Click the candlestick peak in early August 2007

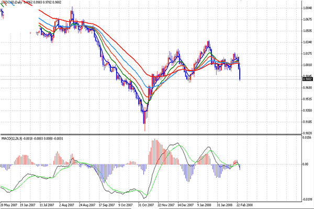click(x=72, y=9)
